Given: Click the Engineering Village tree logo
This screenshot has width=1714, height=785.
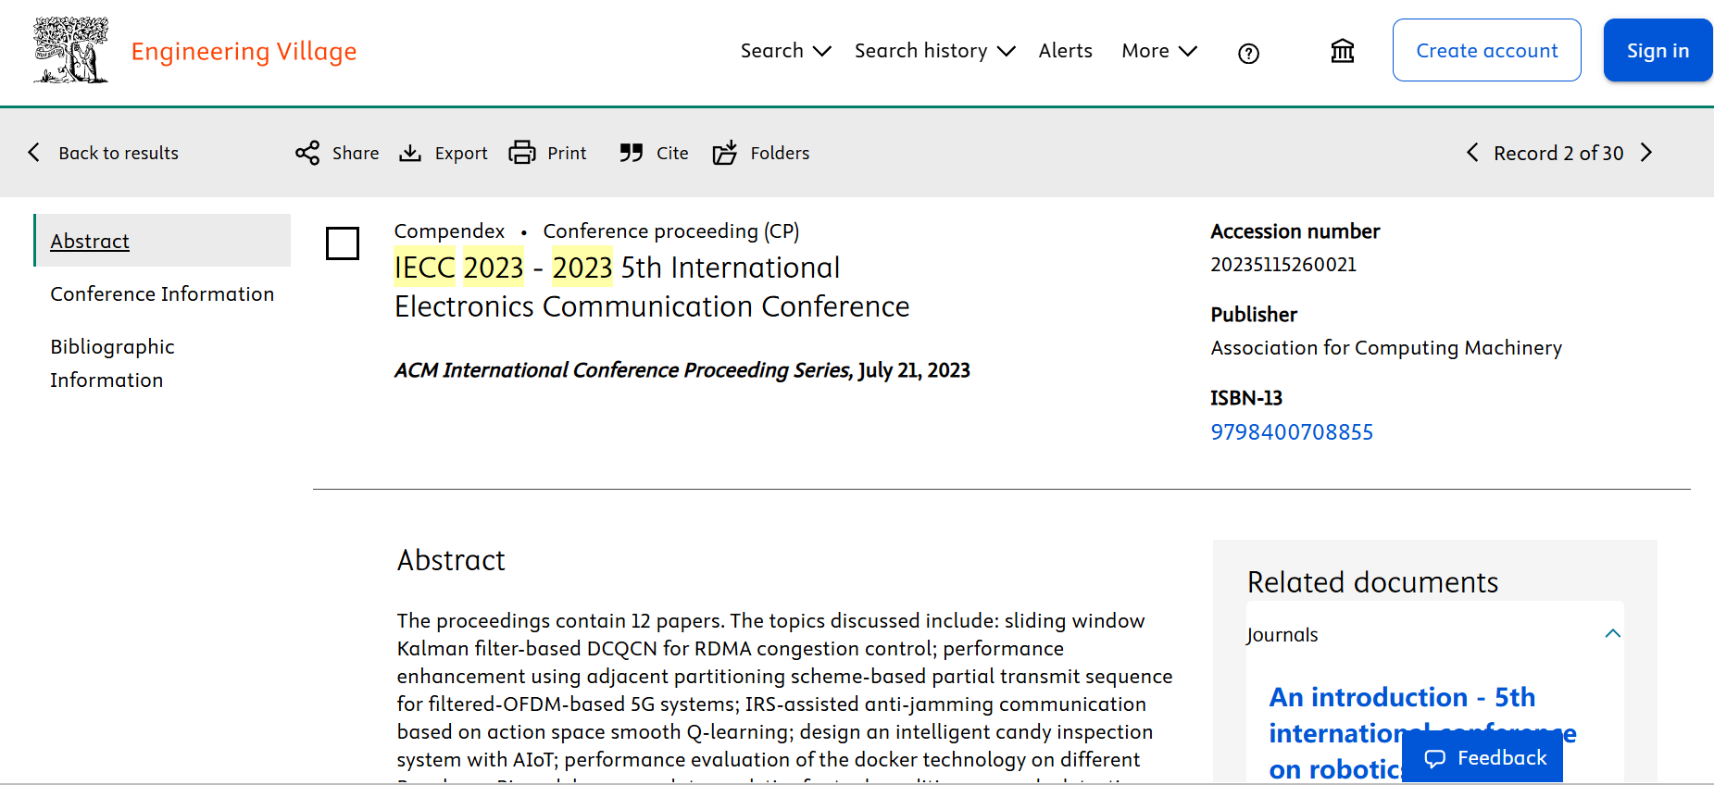Looking at the screenshot, I should pyautogui.click(x=70, y=51).
